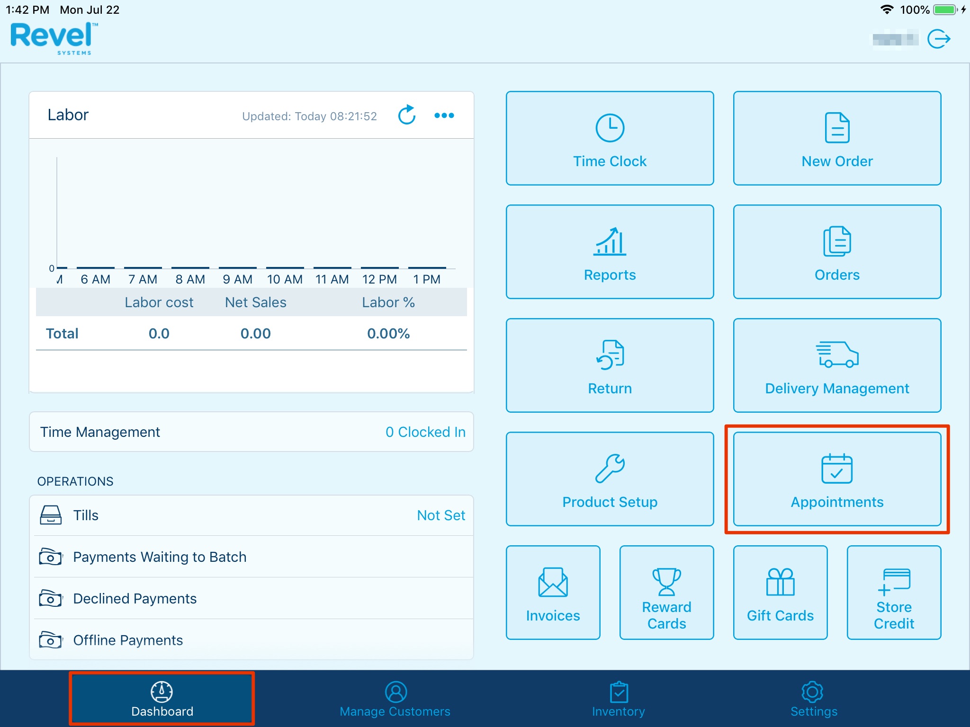Viewport: 970px width, 727px height.
Task: Open the Tills row marked Not Set
Action: tap(251, 515)
